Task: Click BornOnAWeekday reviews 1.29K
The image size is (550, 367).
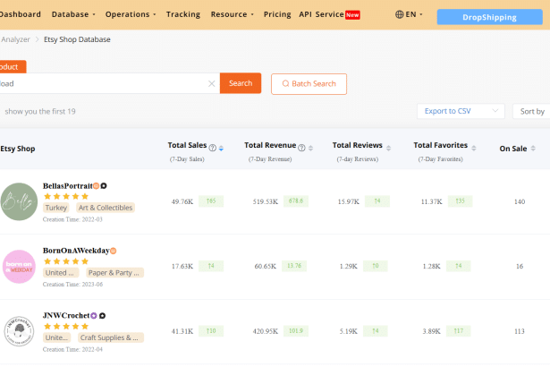Action: coord(348,266)
